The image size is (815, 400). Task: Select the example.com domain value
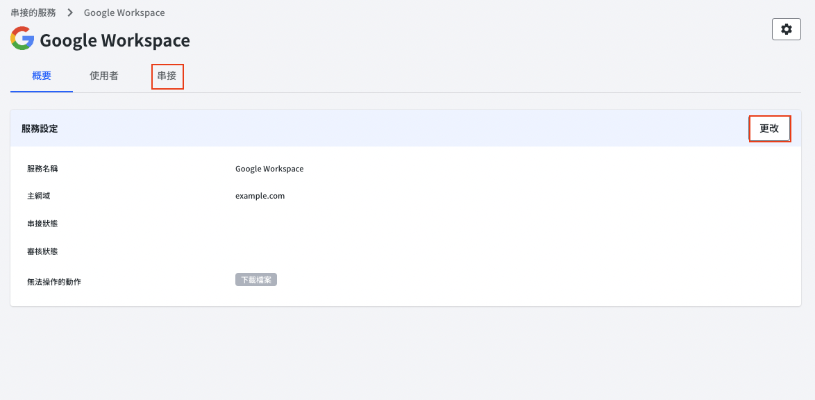click(x=260, y=196)
